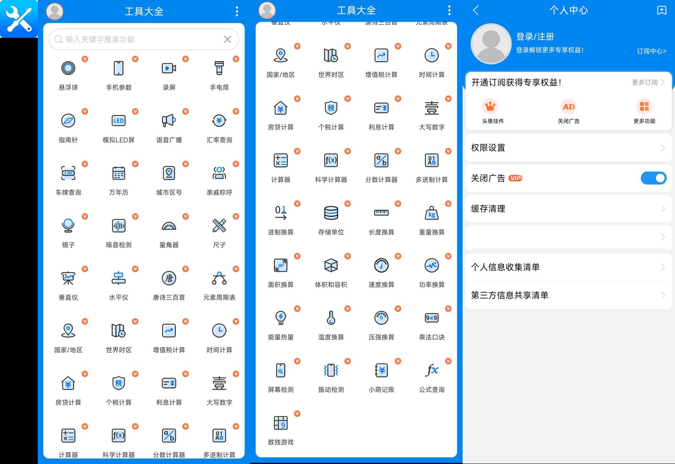Image resolution: width=675 pixels, height=464 pixels.
Task: Expand the 缓存清理 cache cleaning row
Action: coord(568,209)
